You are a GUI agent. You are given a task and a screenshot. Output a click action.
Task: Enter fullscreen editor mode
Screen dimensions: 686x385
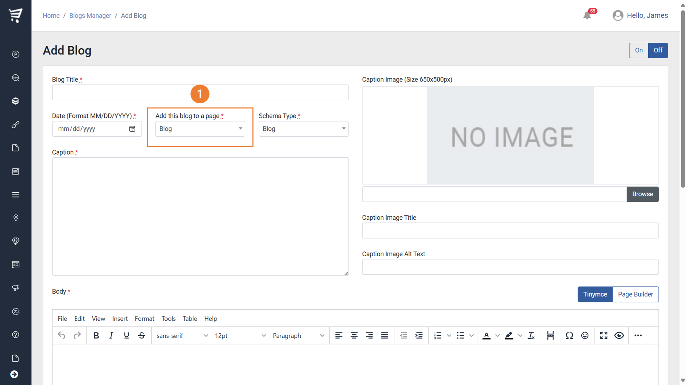pos(604,335)
